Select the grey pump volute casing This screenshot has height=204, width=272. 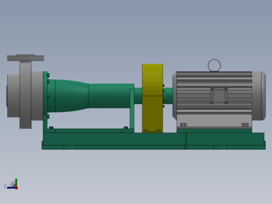pyautogui.click(x=25, y=96)
